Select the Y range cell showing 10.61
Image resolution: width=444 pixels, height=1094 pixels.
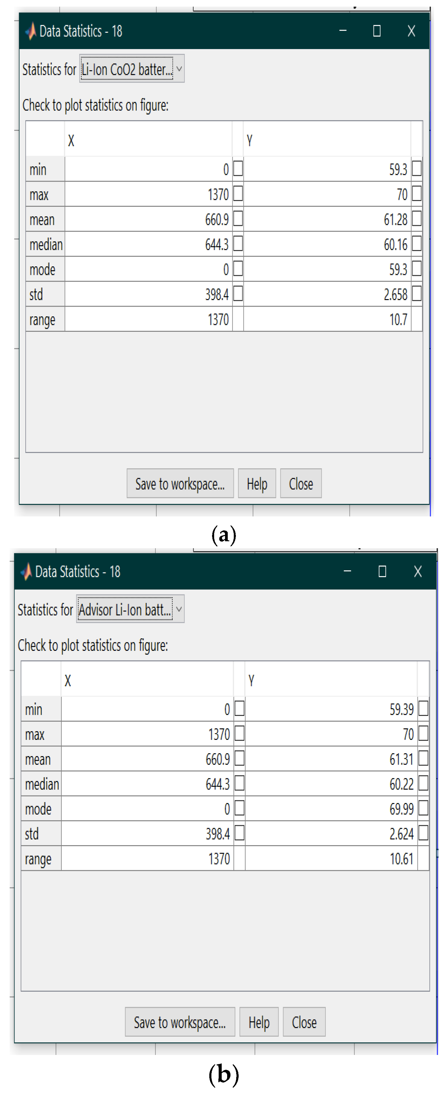coord(331,858)
